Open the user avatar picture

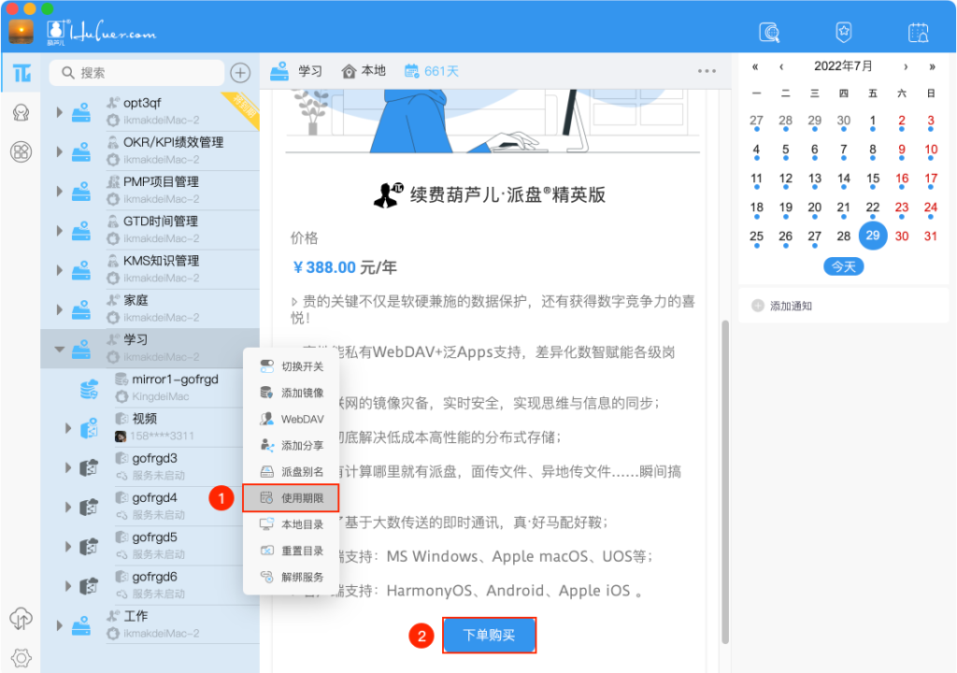(21, 32)
